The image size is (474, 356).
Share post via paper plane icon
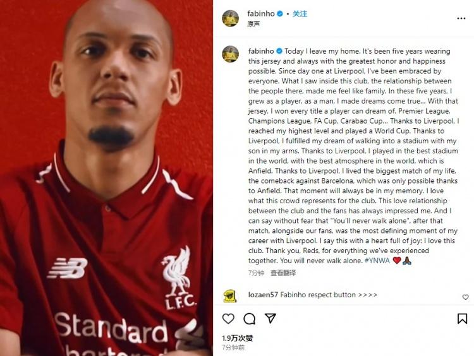pos(270,318)
